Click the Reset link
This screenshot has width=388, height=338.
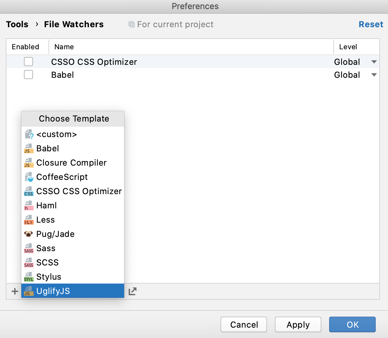[x=371, y=24]
